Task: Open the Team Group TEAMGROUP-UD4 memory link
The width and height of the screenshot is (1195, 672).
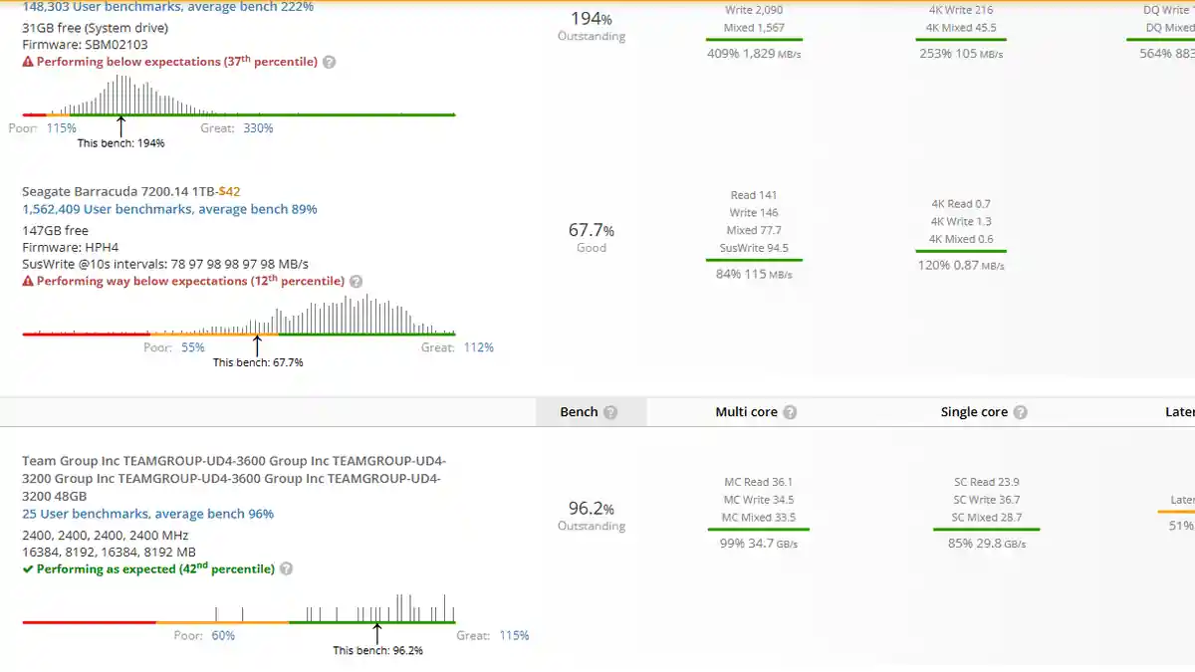Action: (233, 478)
